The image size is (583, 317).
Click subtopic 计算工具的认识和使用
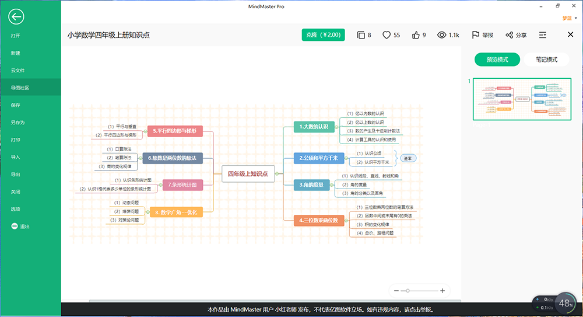tap(371, 140)
